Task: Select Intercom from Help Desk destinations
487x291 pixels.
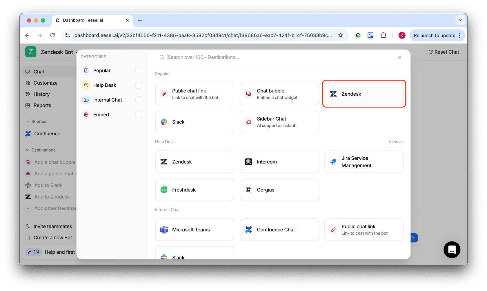Action: coord(279,162)
